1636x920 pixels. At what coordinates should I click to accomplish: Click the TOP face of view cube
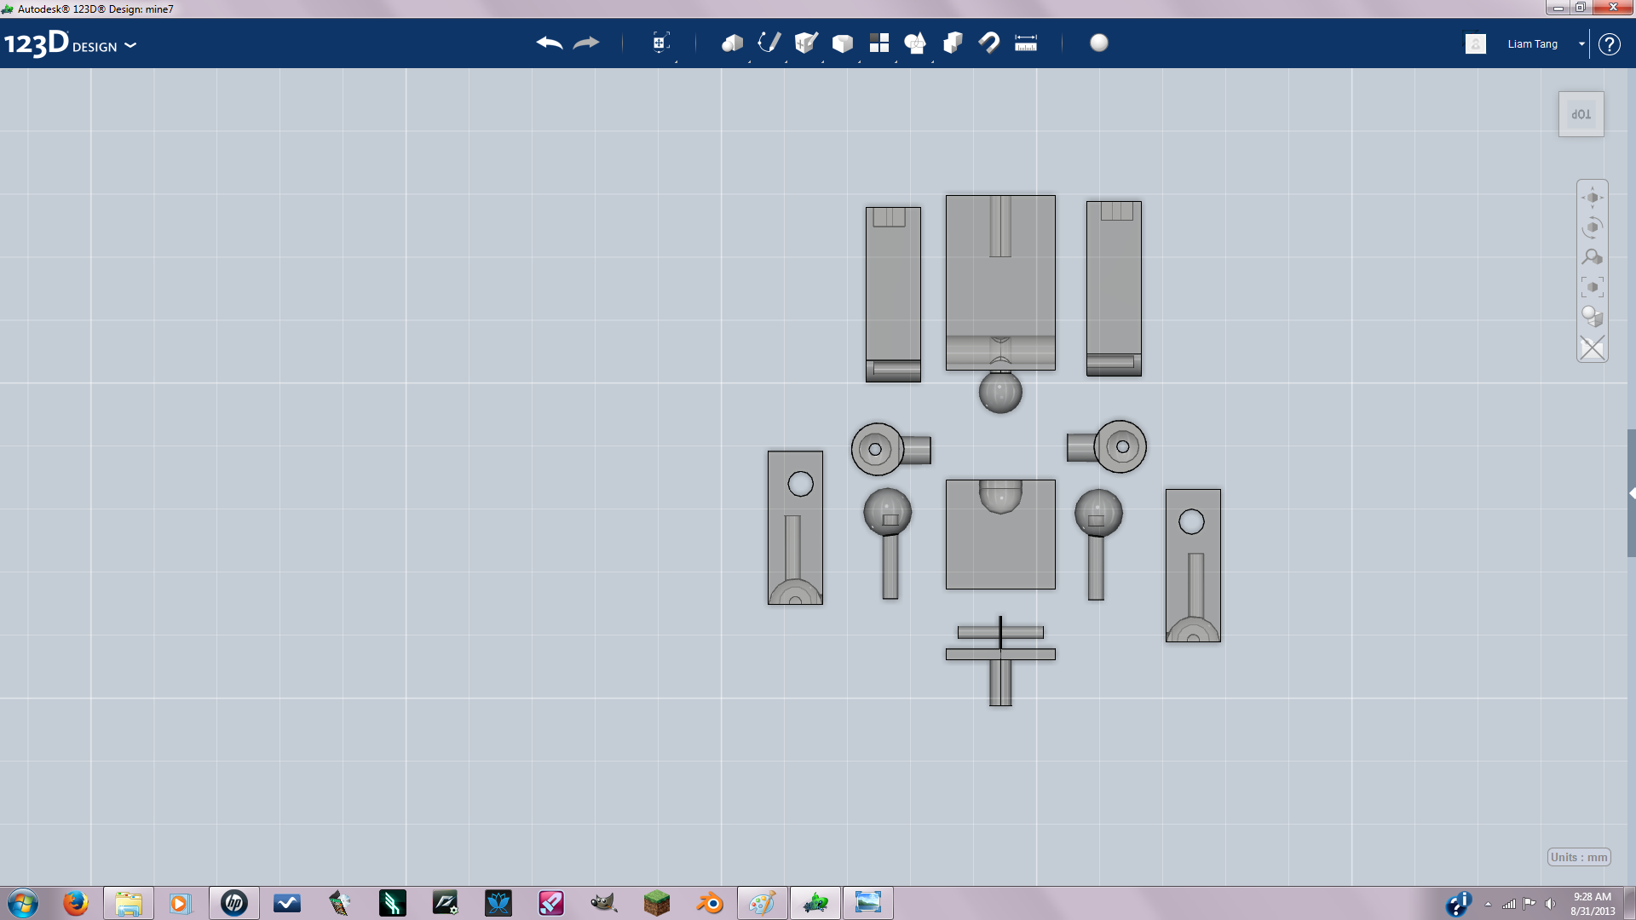[1581, 114]
